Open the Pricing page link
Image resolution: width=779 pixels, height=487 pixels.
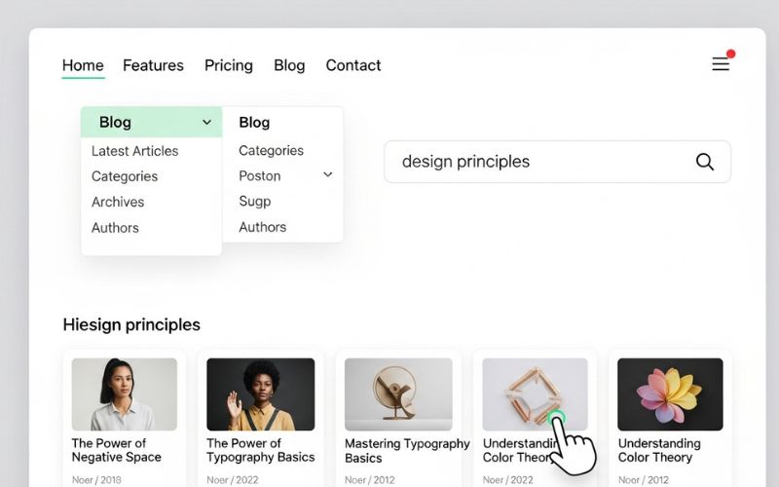[228, 65]
